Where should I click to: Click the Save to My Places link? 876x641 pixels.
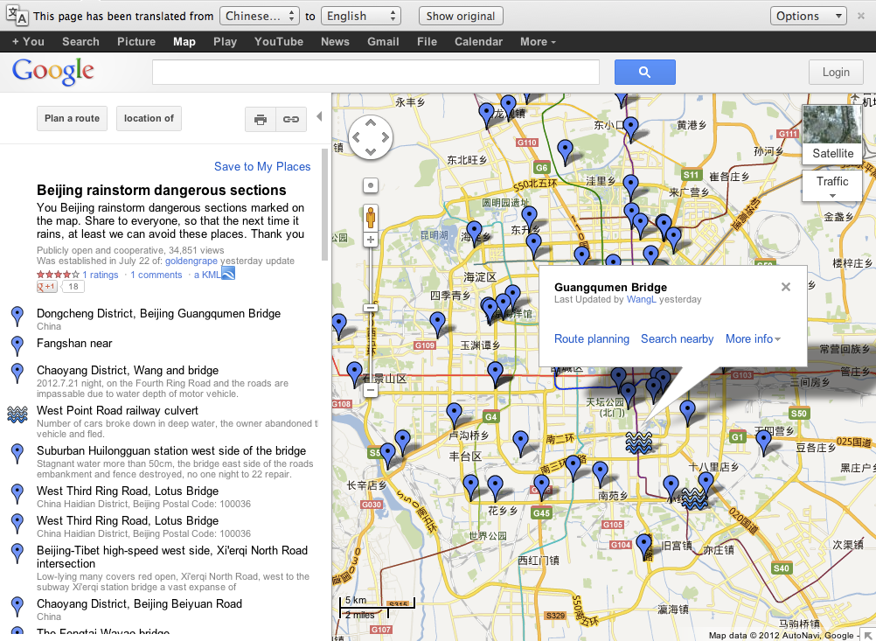pos(262,166)
